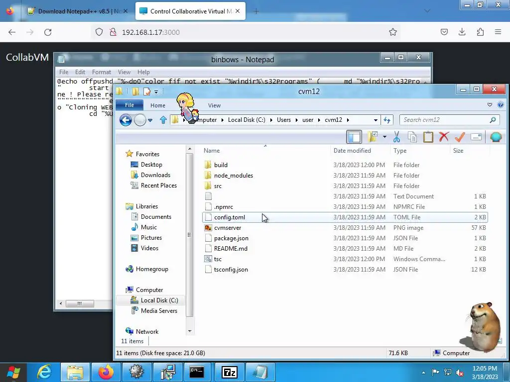Screen dimensions: 510x382
Task: Click the search magnifier in cvm12 search box
Action: (x=493, y=120)
